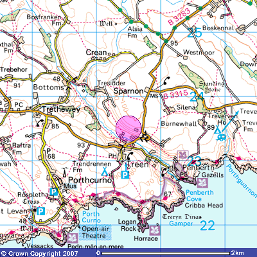
Task: Click the Horrace label
Action: (x=146, y=238)
